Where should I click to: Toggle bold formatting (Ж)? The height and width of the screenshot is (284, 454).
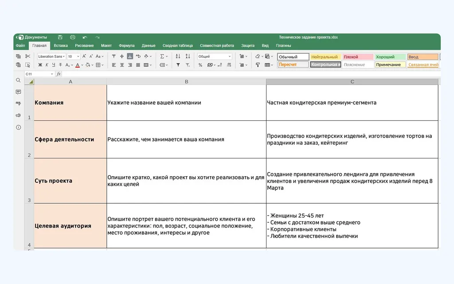(40, 65)
